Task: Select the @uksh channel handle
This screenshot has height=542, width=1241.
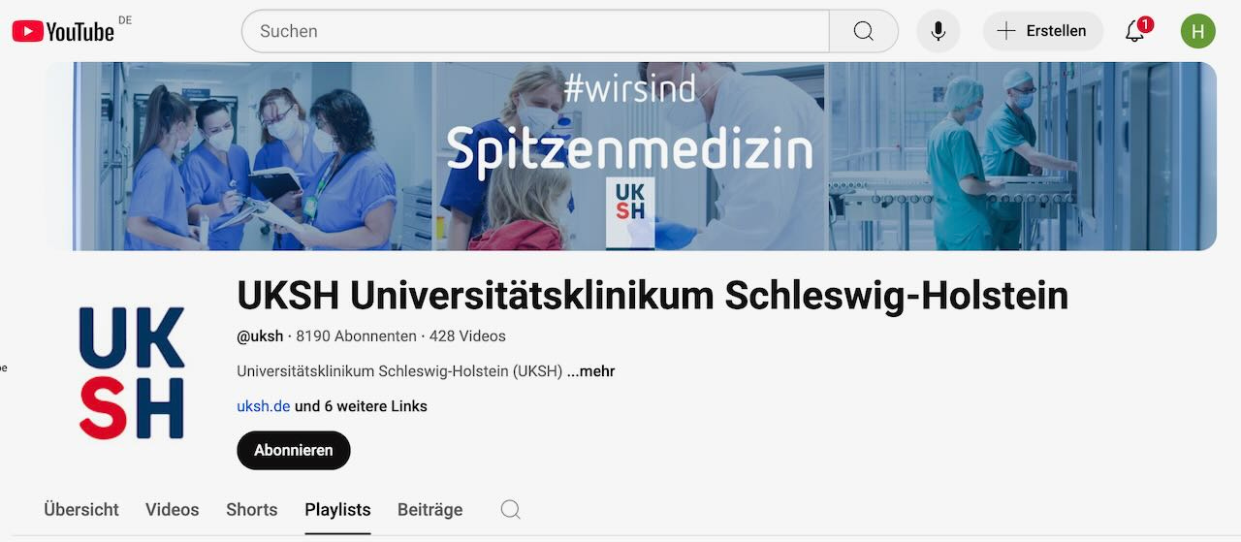Action: 260,336
